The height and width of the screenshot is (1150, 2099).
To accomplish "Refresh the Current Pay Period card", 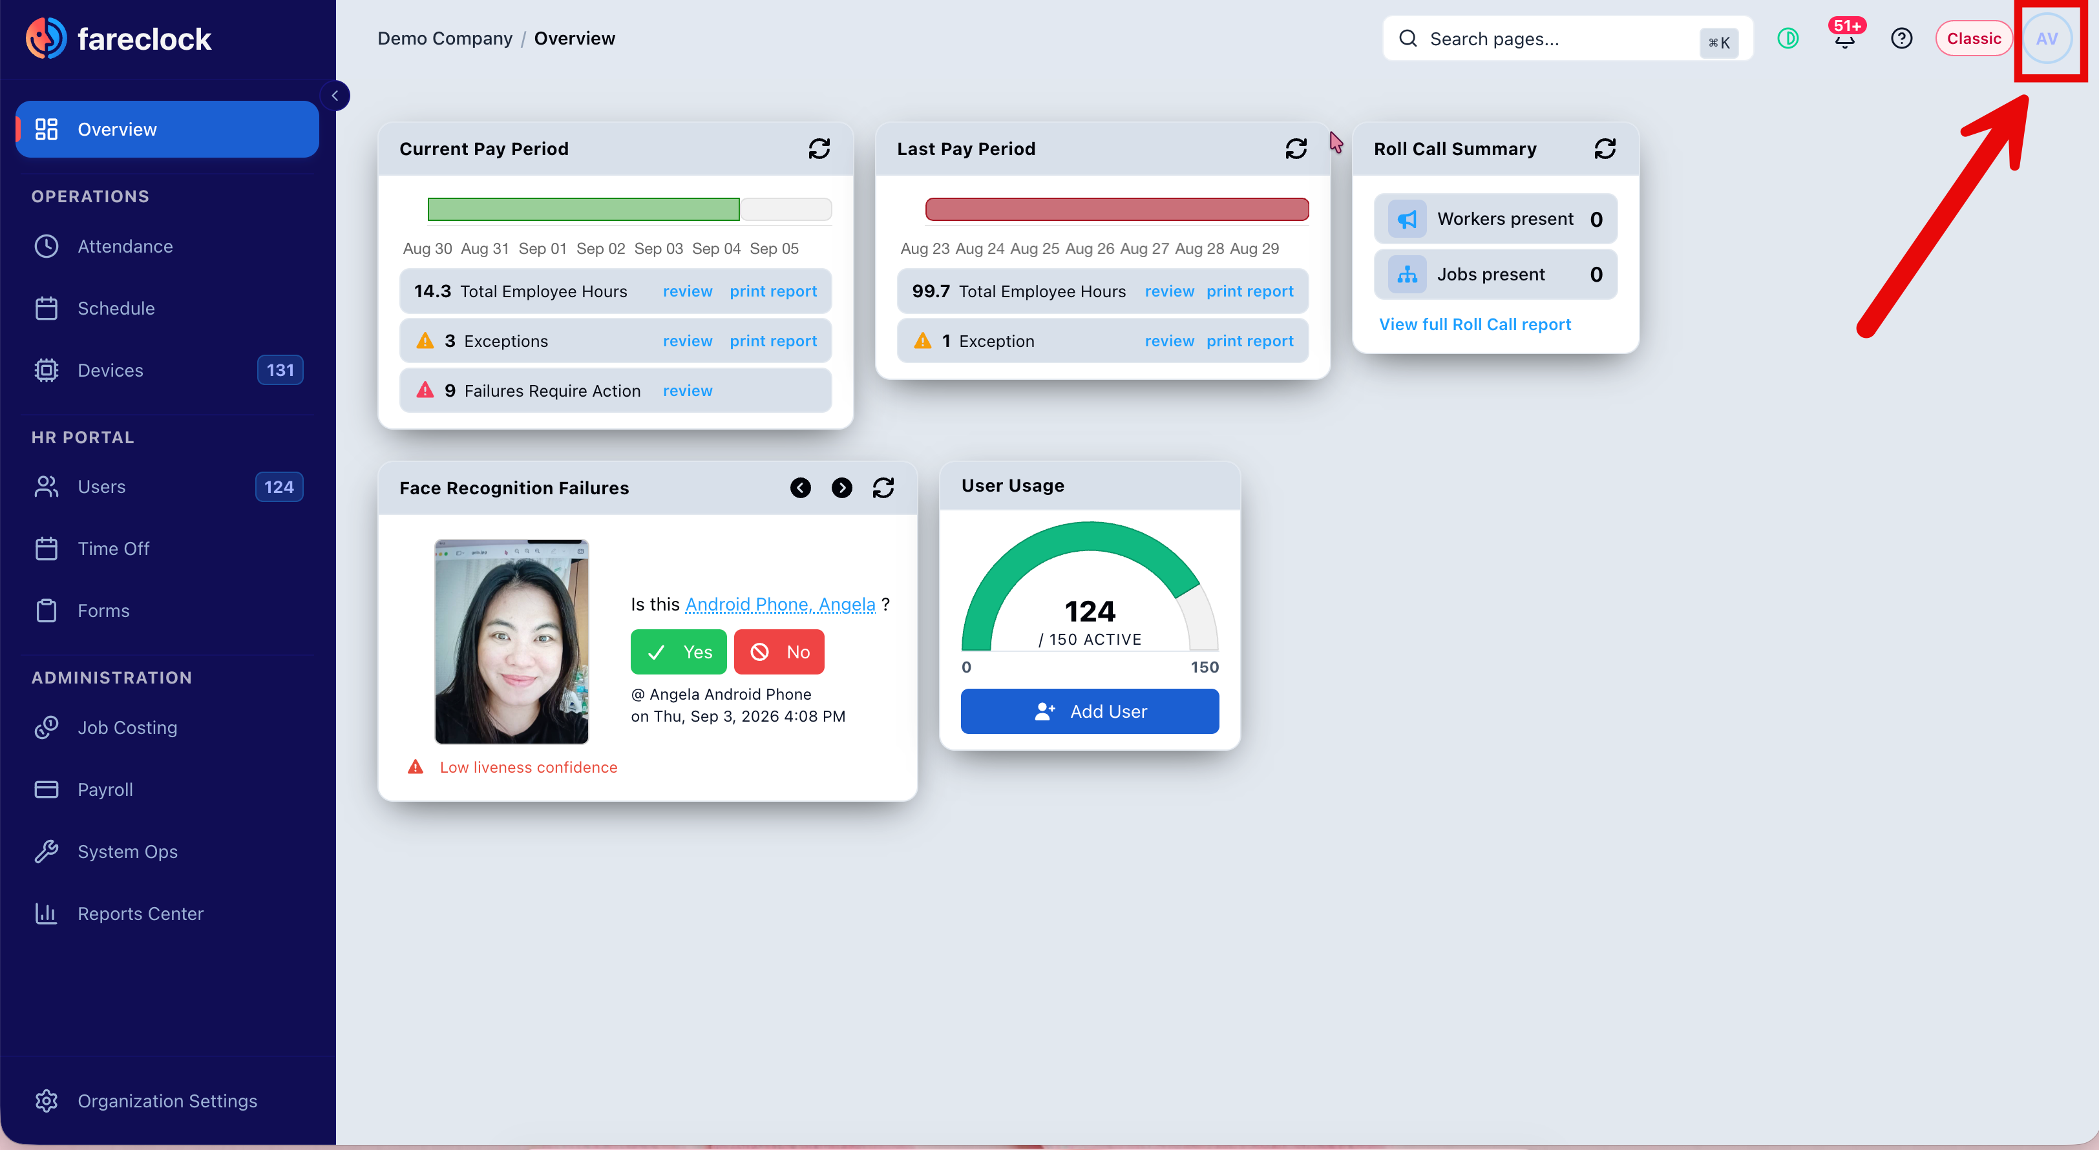I will (x=819, y=148).
